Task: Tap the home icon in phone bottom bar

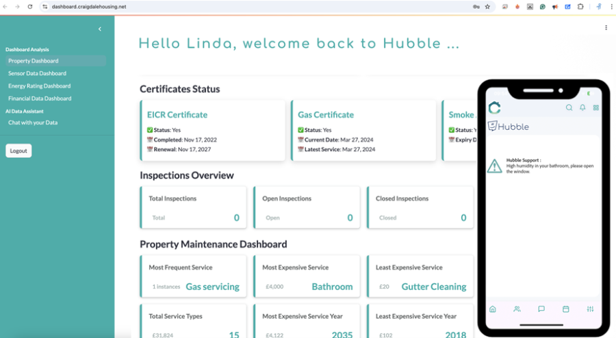Action: click(x=493, y=309)
